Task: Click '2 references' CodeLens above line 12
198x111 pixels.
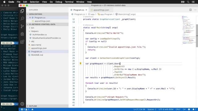Action: pos(88,17)
